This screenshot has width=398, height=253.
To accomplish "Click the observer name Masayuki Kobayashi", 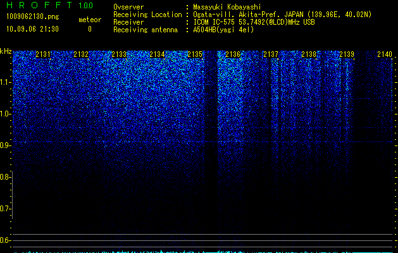I will (x=227, y=7).
